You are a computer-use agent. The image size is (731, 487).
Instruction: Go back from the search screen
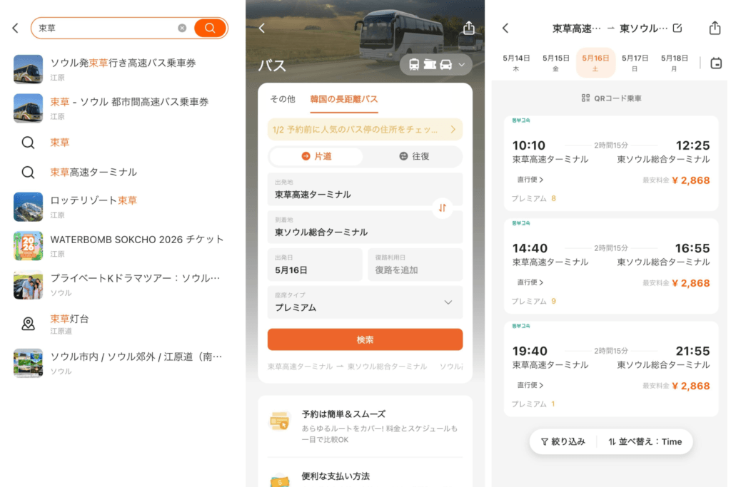[16, 28]
